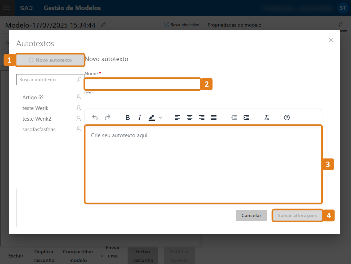Toggle bold formatting in autotexto editor

pyautogui.click(x=128, y=118)
